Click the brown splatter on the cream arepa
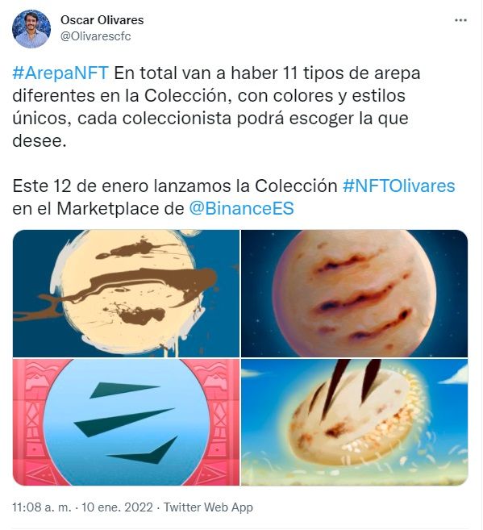This screenshot has height=530, width=483. pos(135,290)
